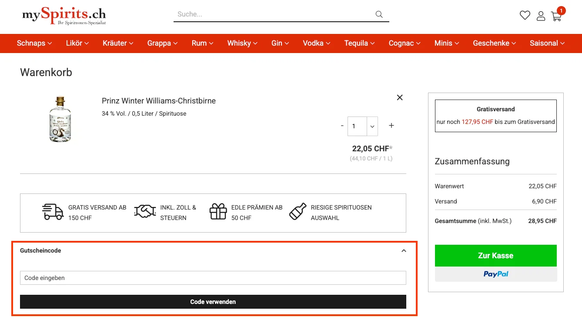Screen dimensions: 582x330
Task: Collapse the Gutscheincode section
Action: tap(404, 250)
